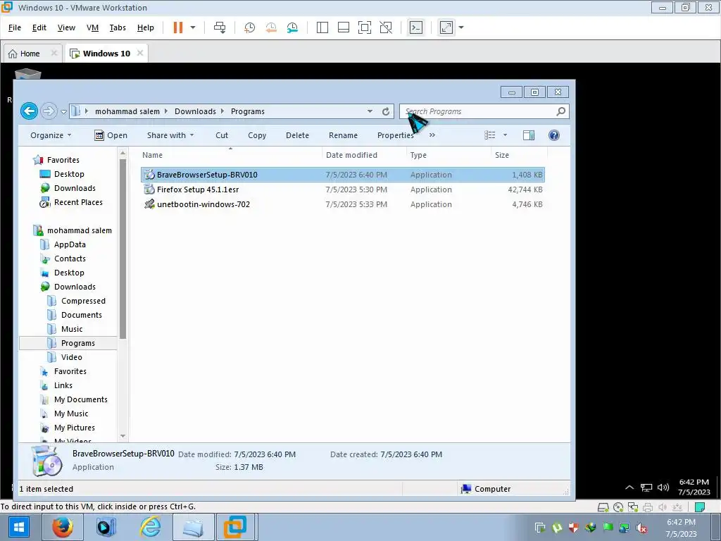Click Rename in the Explorer toolbar
Screen dimensions: 721x541
pos(343,135)
